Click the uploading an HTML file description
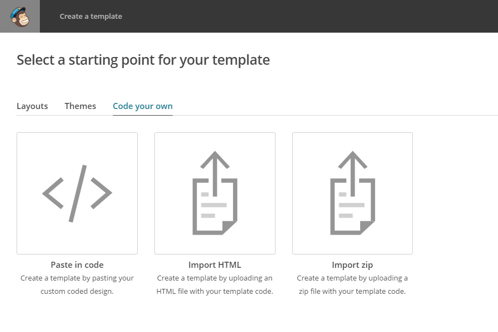This screenshot has height=332, width=498. (215, 284)
